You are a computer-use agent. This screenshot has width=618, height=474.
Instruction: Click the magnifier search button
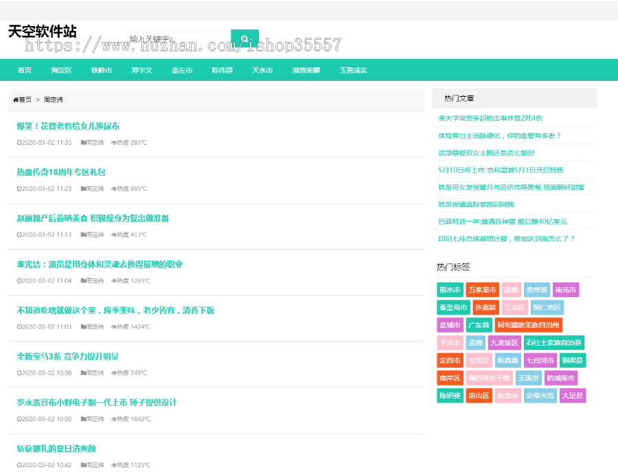tap(244, 39)
